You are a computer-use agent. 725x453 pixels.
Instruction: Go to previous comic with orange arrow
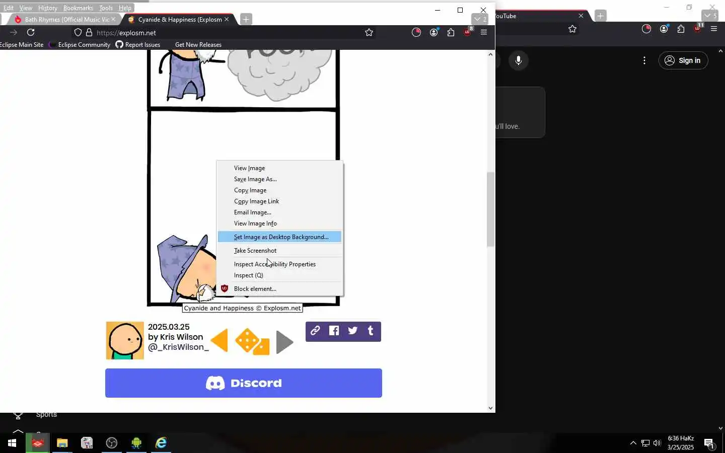click(x=219, y=341)
